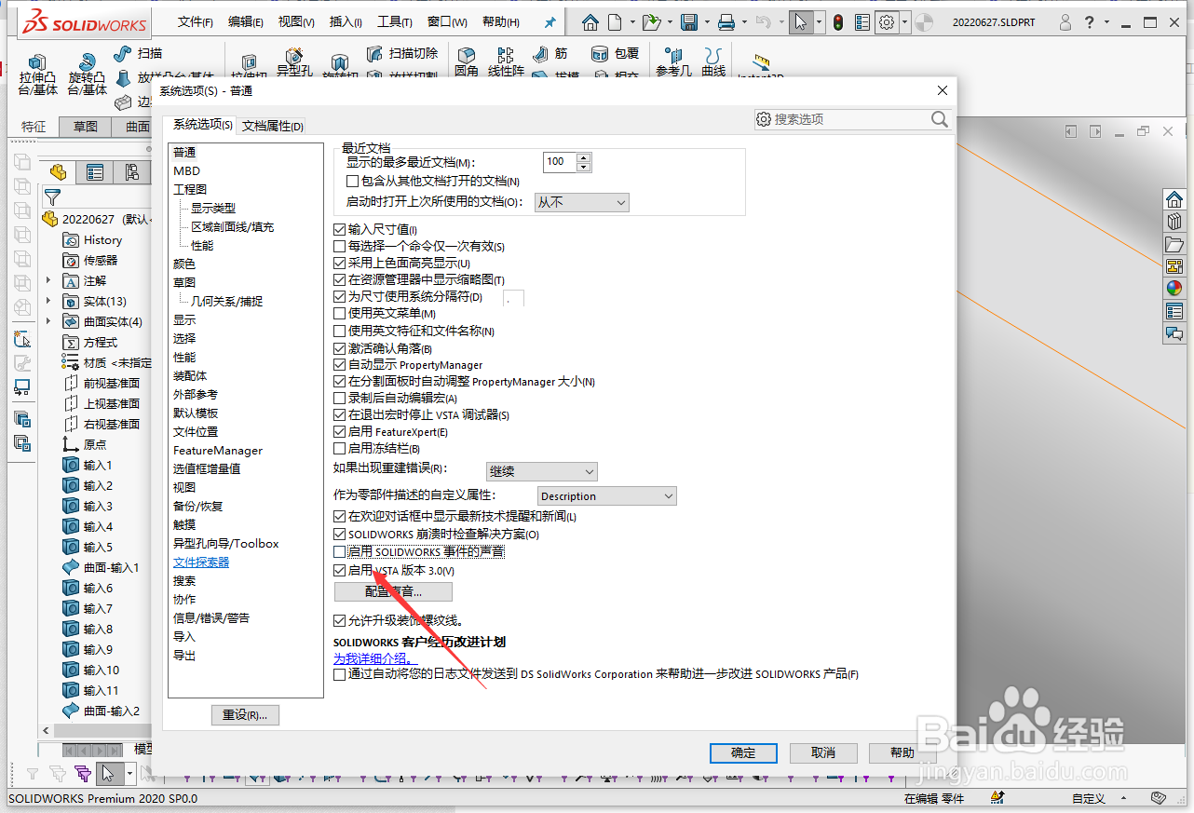Open the 启动时打开上次所使用的文档 dropdown
This screenshot has width=1194, height=813.
582,202
